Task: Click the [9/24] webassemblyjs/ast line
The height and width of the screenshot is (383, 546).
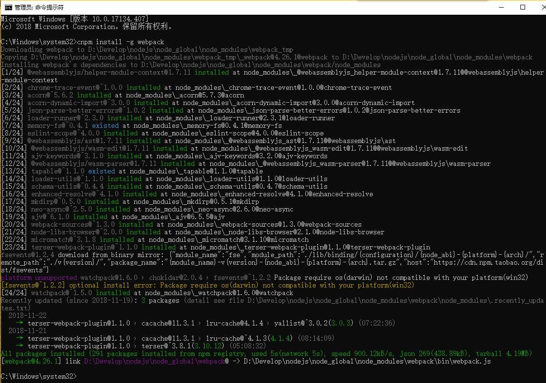Action: pos(198,141)
